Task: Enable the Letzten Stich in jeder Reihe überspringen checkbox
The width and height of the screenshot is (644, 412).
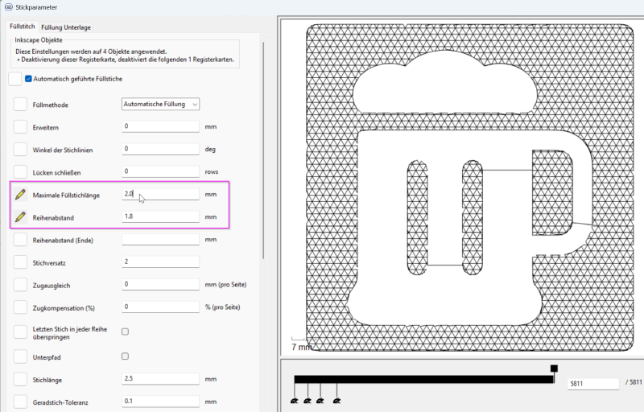Action: click(x=125, y=331)
